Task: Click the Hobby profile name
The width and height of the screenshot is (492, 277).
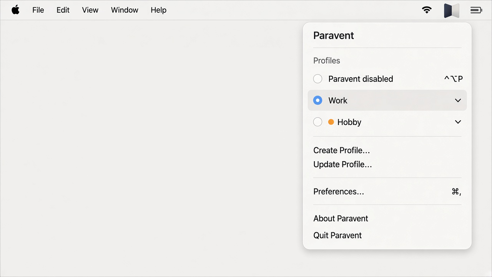Action: coord(349,122)
